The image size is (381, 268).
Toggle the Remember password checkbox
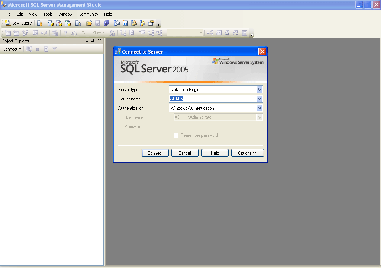[x=176, y=135]
